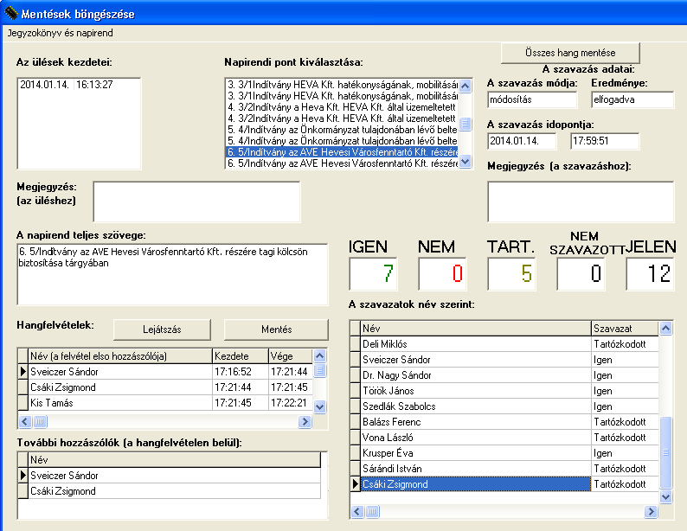This screenshot has width=687, height=531.
Task: Click the voting time field 17:59:51
Action: [x=605, y=141]
